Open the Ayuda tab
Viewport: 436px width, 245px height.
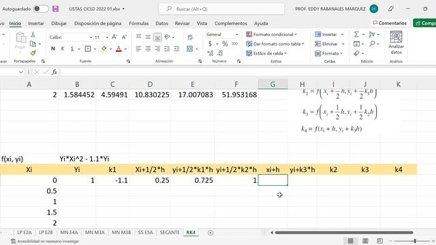tap(261, 24)
